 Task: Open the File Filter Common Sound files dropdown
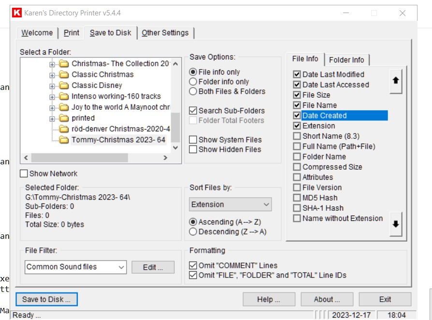point(75,267)
